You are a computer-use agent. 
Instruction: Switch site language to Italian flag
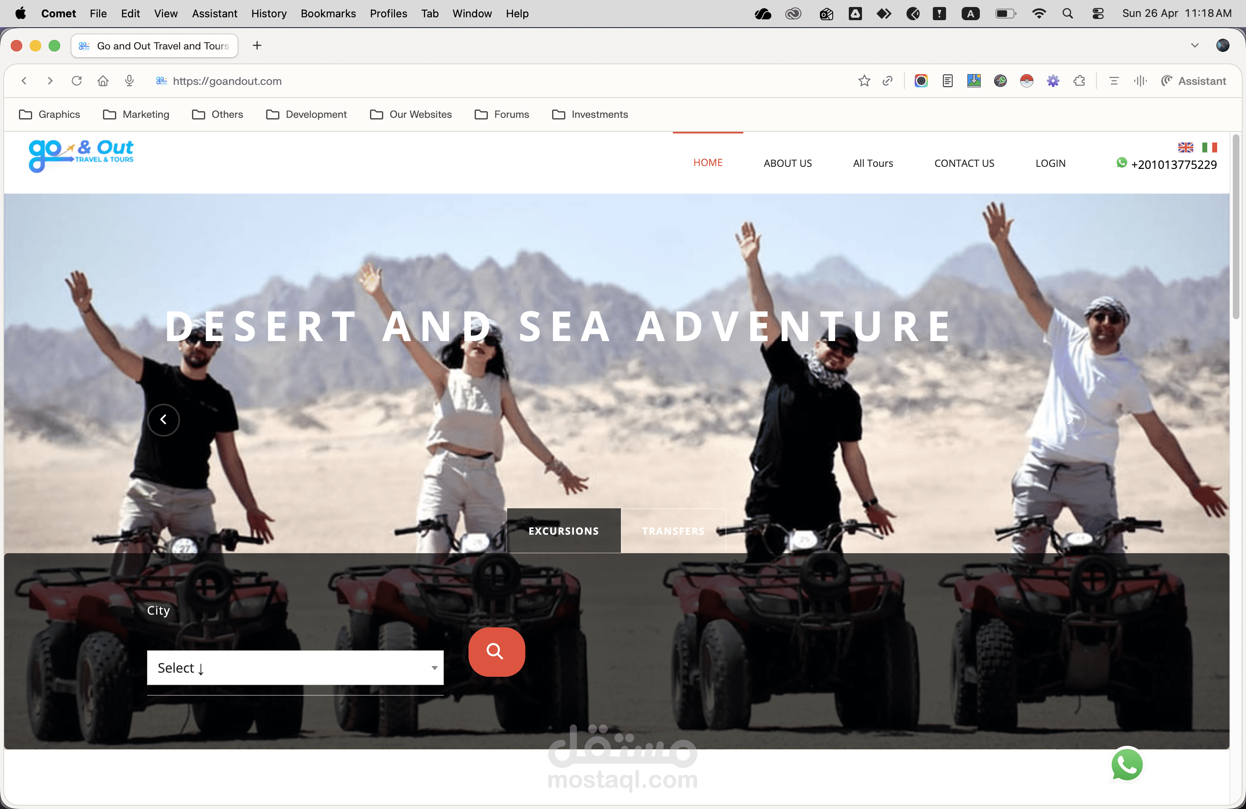1209,147
